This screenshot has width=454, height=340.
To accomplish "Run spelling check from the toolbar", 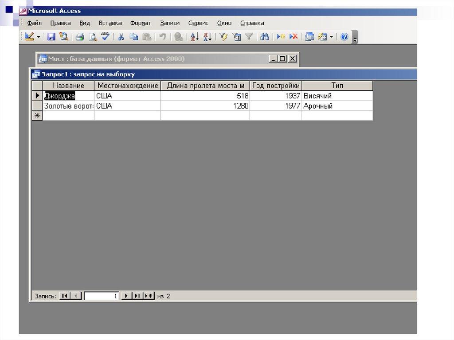I will click(105, 37).
